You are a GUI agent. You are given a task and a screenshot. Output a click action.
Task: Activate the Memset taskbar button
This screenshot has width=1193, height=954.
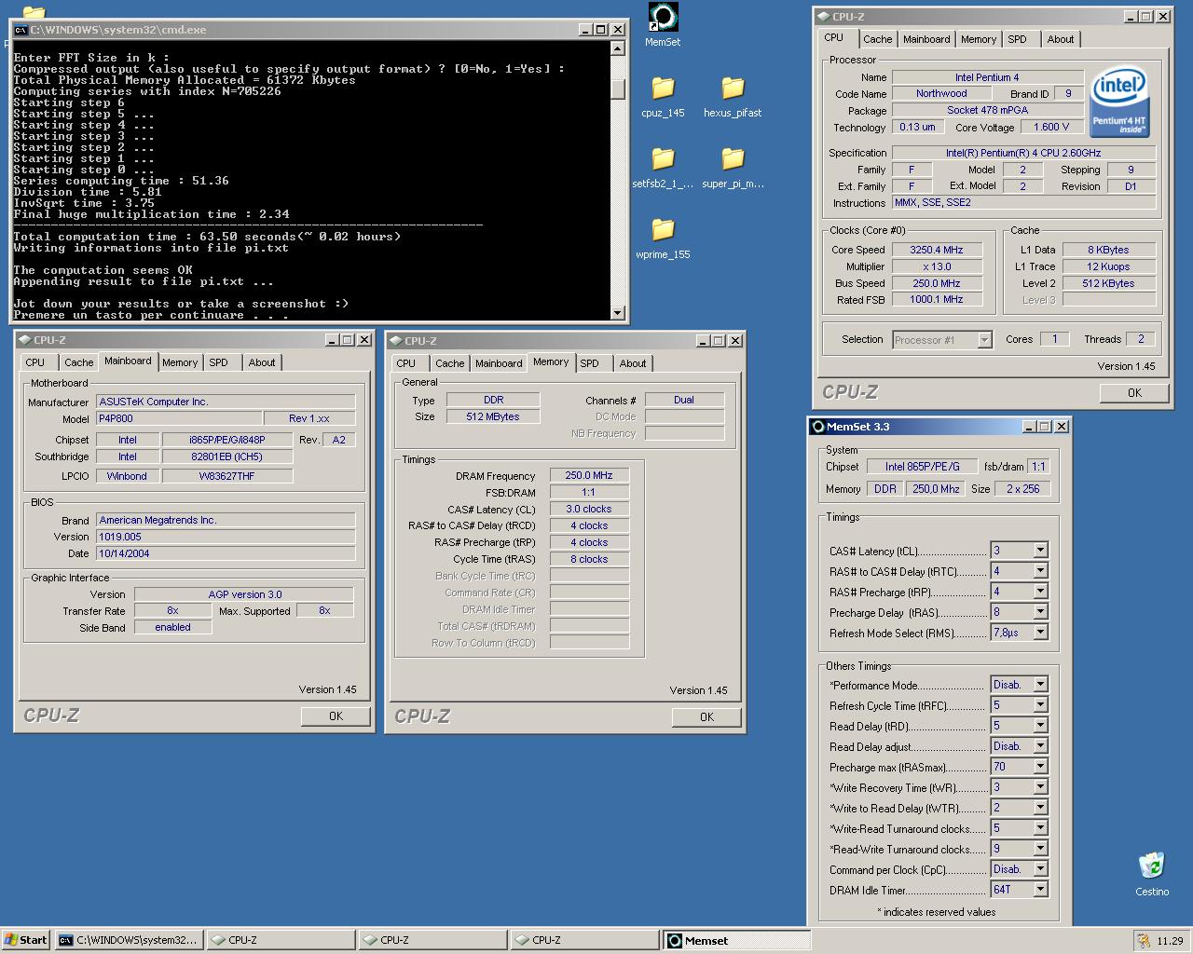coord(736,940)
